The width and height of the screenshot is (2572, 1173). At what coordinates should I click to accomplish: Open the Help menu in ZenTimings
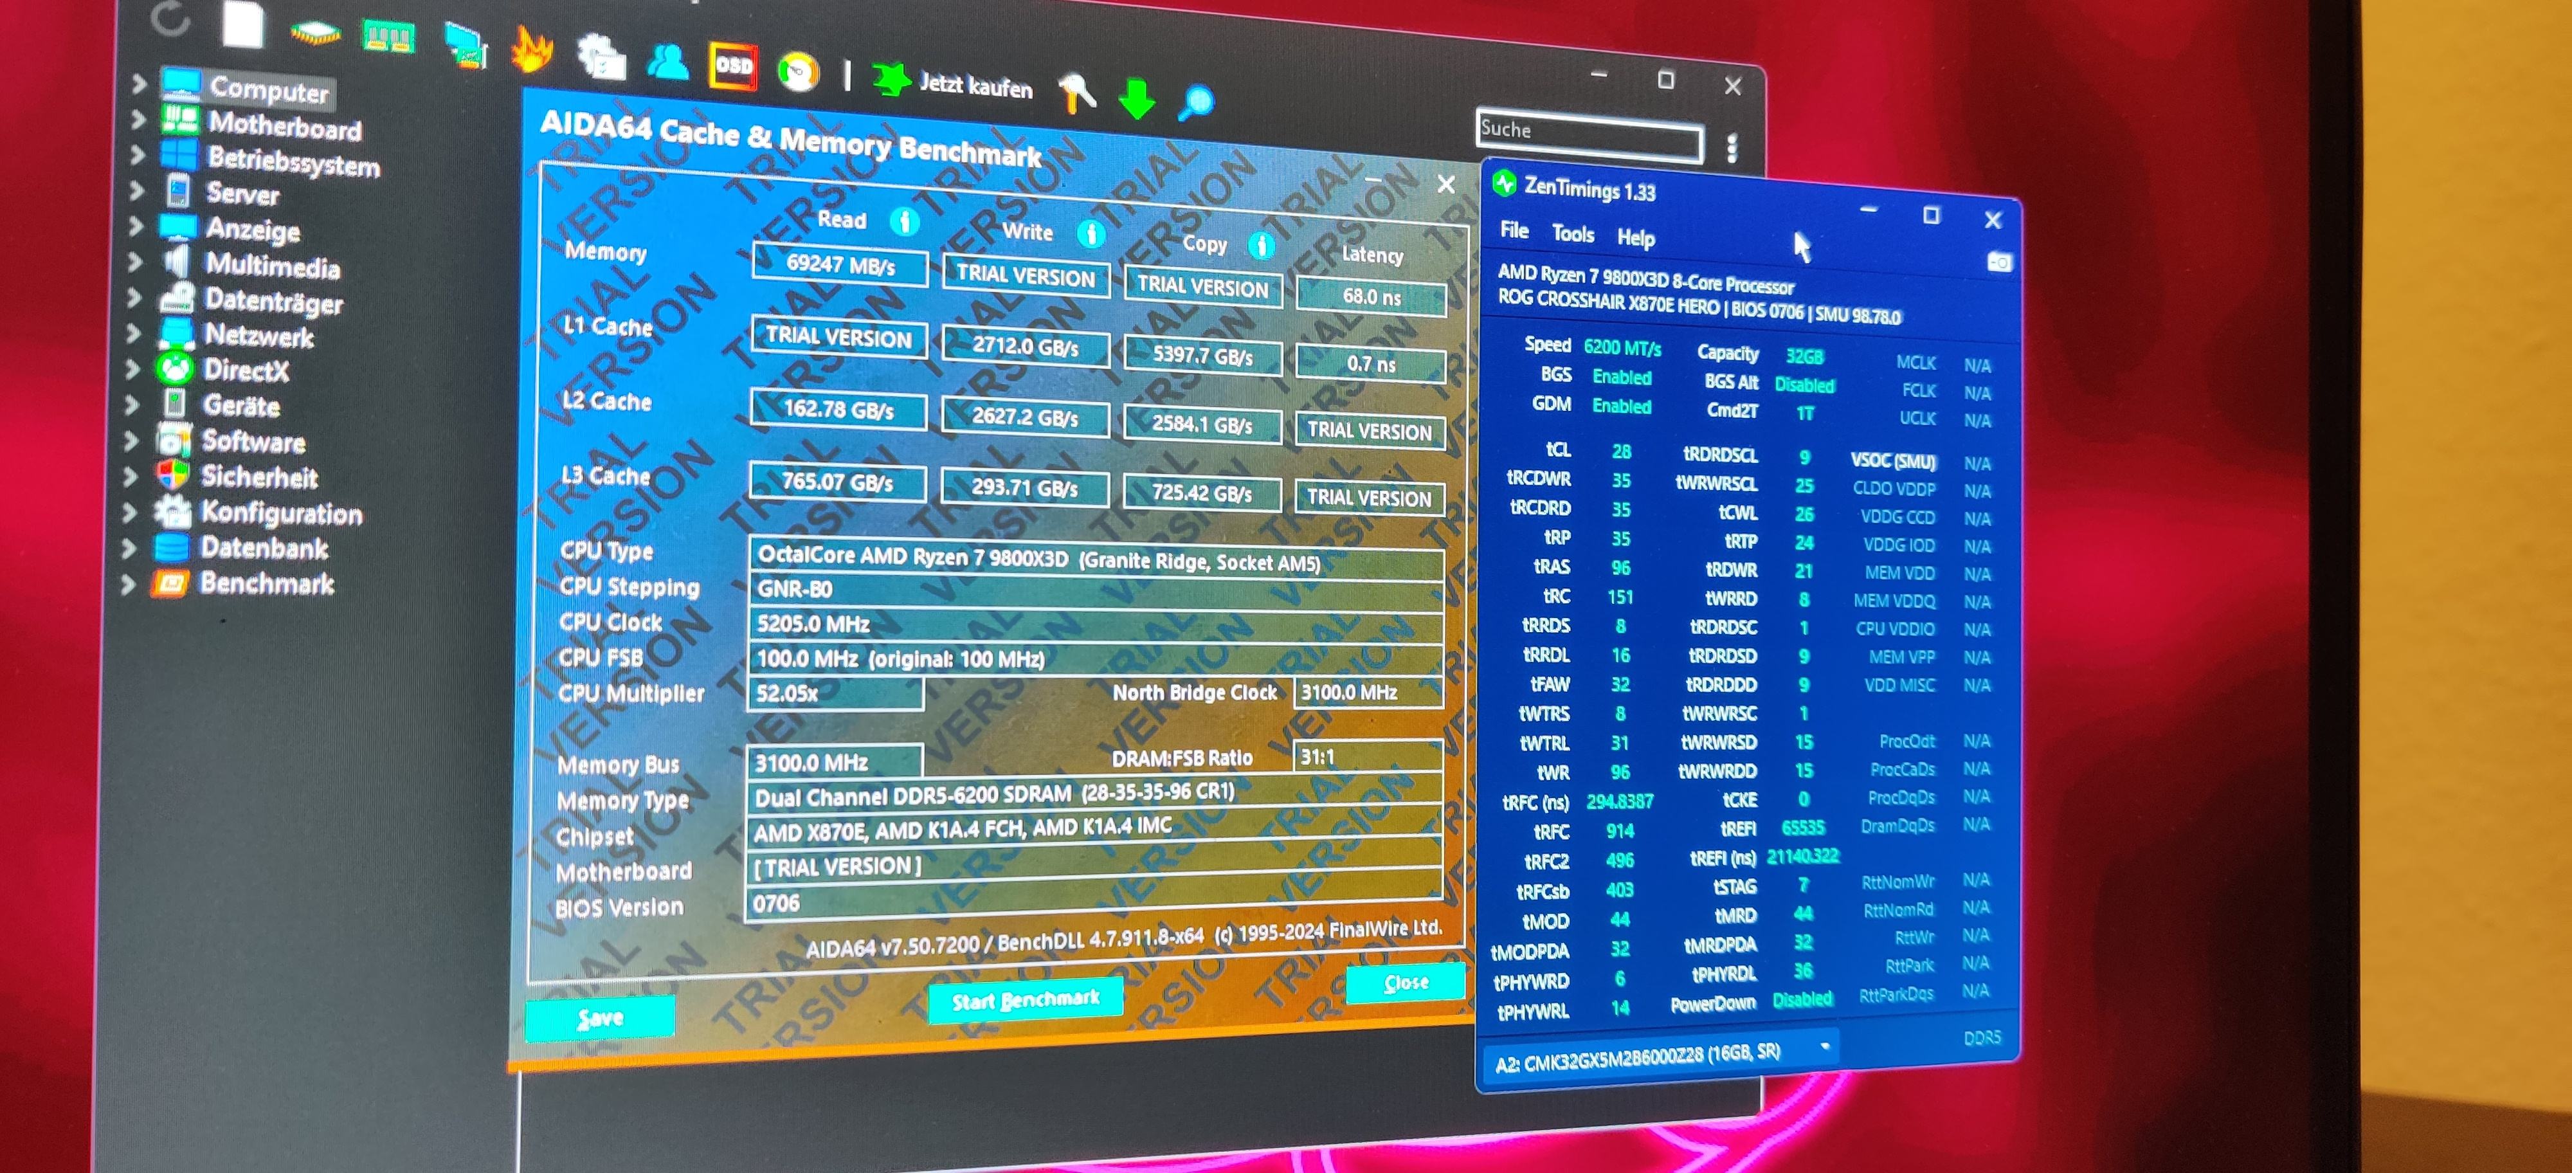click(1635, 237)
